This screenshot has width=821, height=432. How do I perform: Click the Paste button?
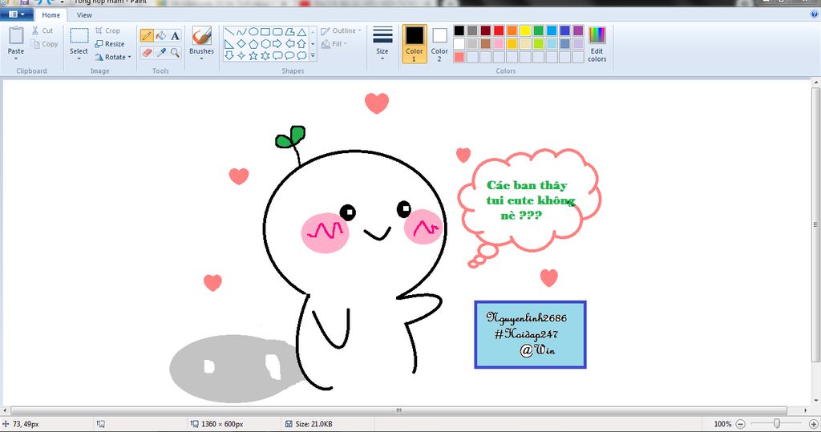16,40
